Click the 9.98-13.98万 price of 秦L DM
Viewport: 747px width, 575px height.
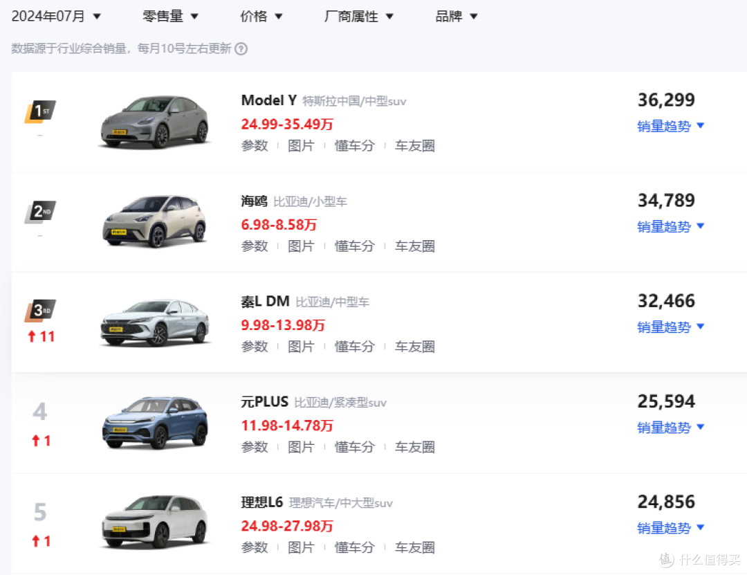tap(283, 325)
